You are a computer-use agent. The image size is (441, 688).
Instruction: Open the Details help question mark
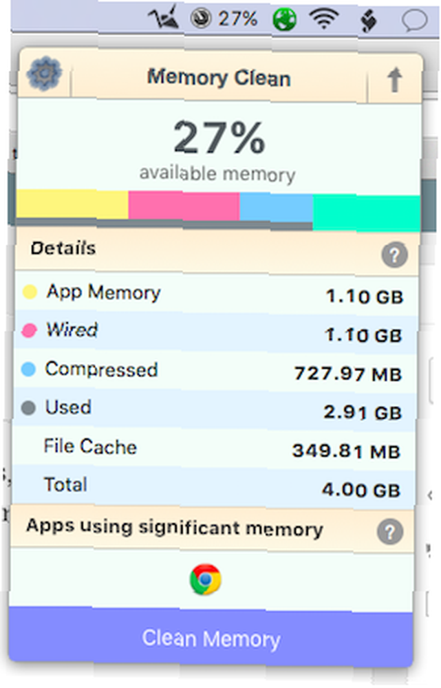[394, 255]
